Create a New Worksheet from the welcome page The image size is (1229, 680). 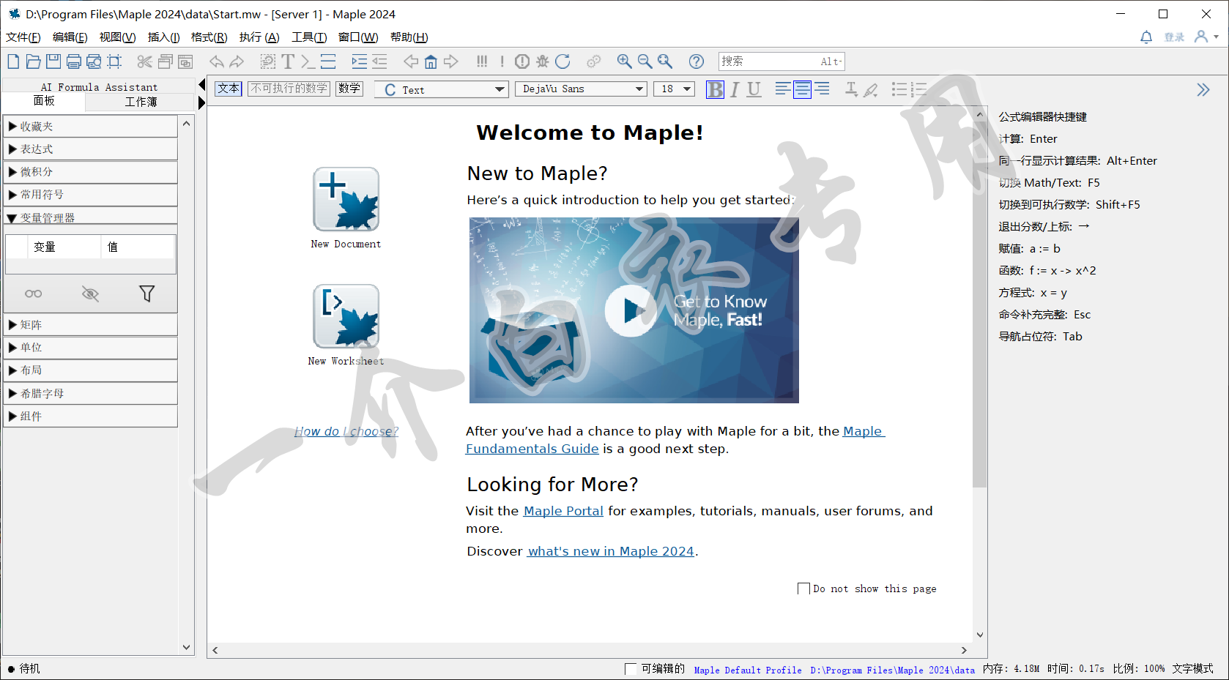(x=346, y=316)
